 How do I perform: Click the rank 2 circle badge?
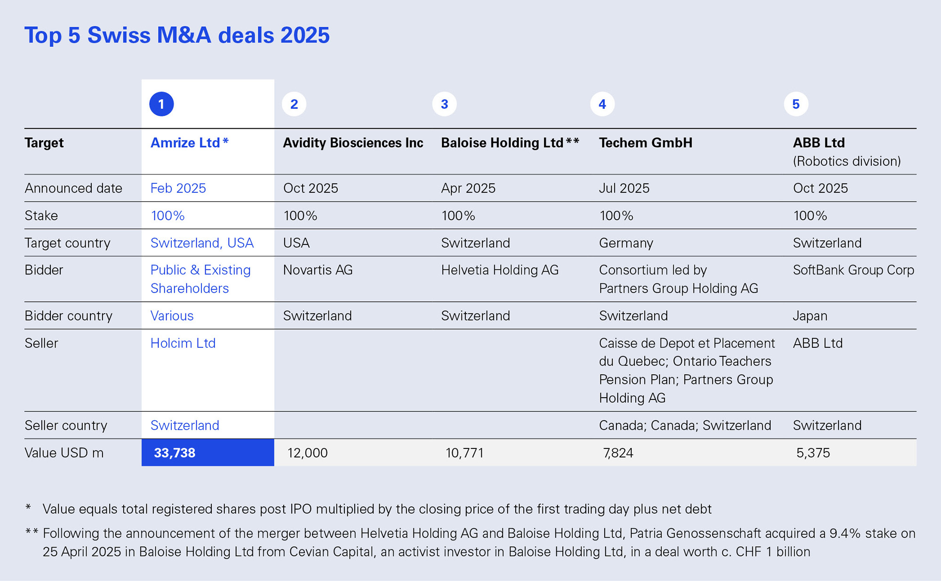[294, 104]
